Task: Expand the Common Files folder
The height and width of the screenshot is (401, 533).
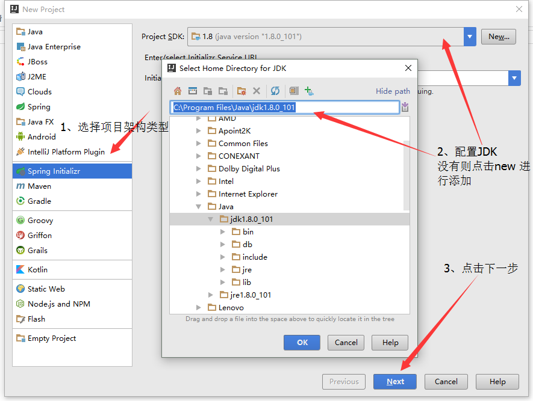Action: pos(199,144)
